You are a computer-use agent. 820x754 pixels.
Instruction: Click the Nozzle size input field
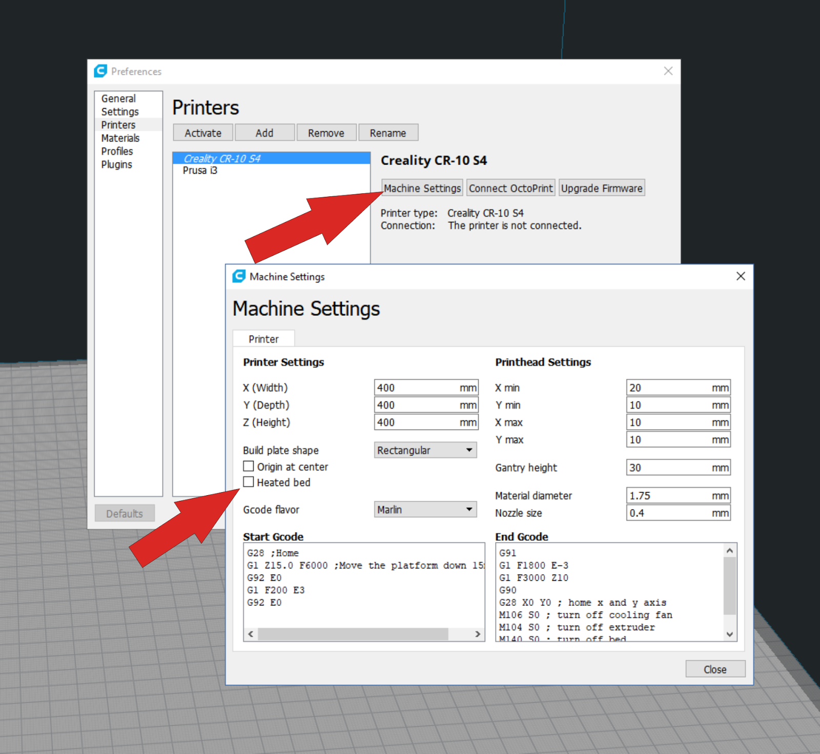click(x=678, y=513)
